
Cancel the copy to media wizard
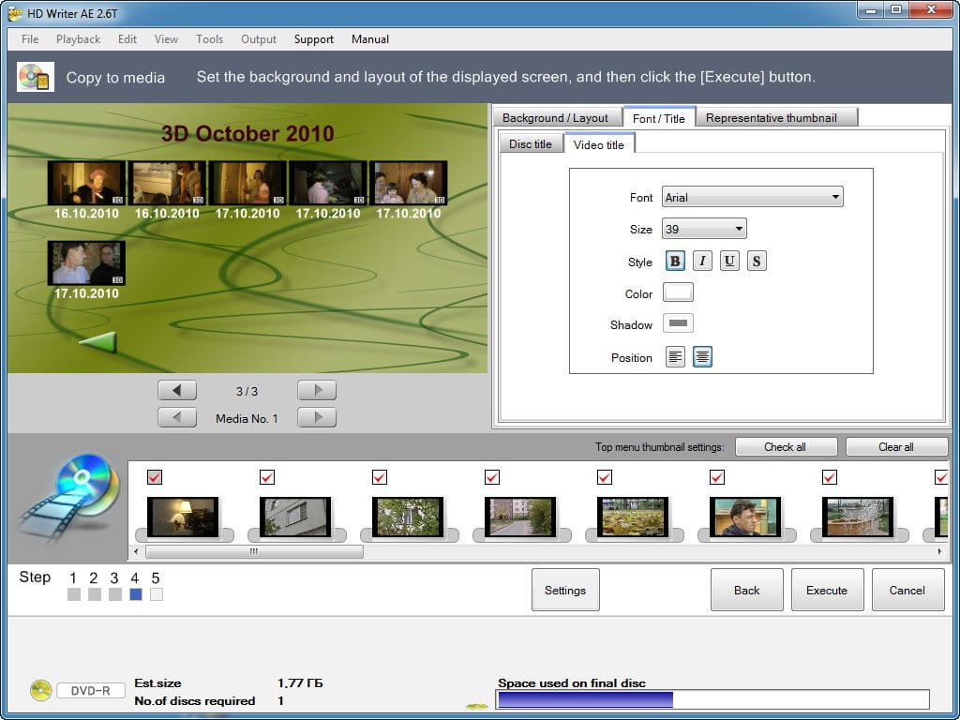coord(907,590)
